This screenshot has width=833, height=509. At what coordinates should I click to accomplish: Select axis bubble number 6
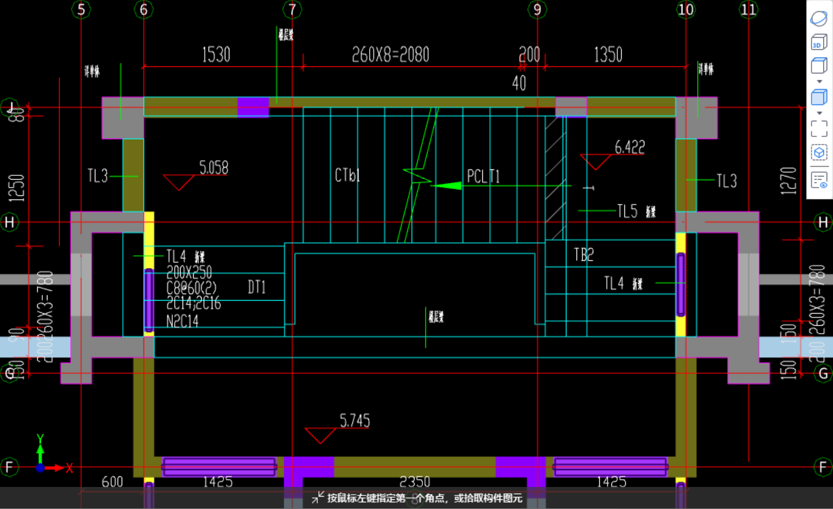144,9
